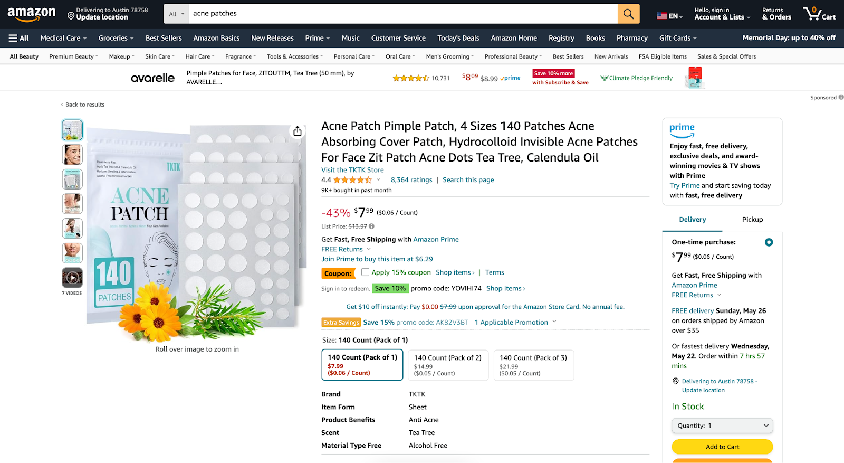Click the Add to Cart button
Viewport: 844px width, 463px height.
coord(722,446)
